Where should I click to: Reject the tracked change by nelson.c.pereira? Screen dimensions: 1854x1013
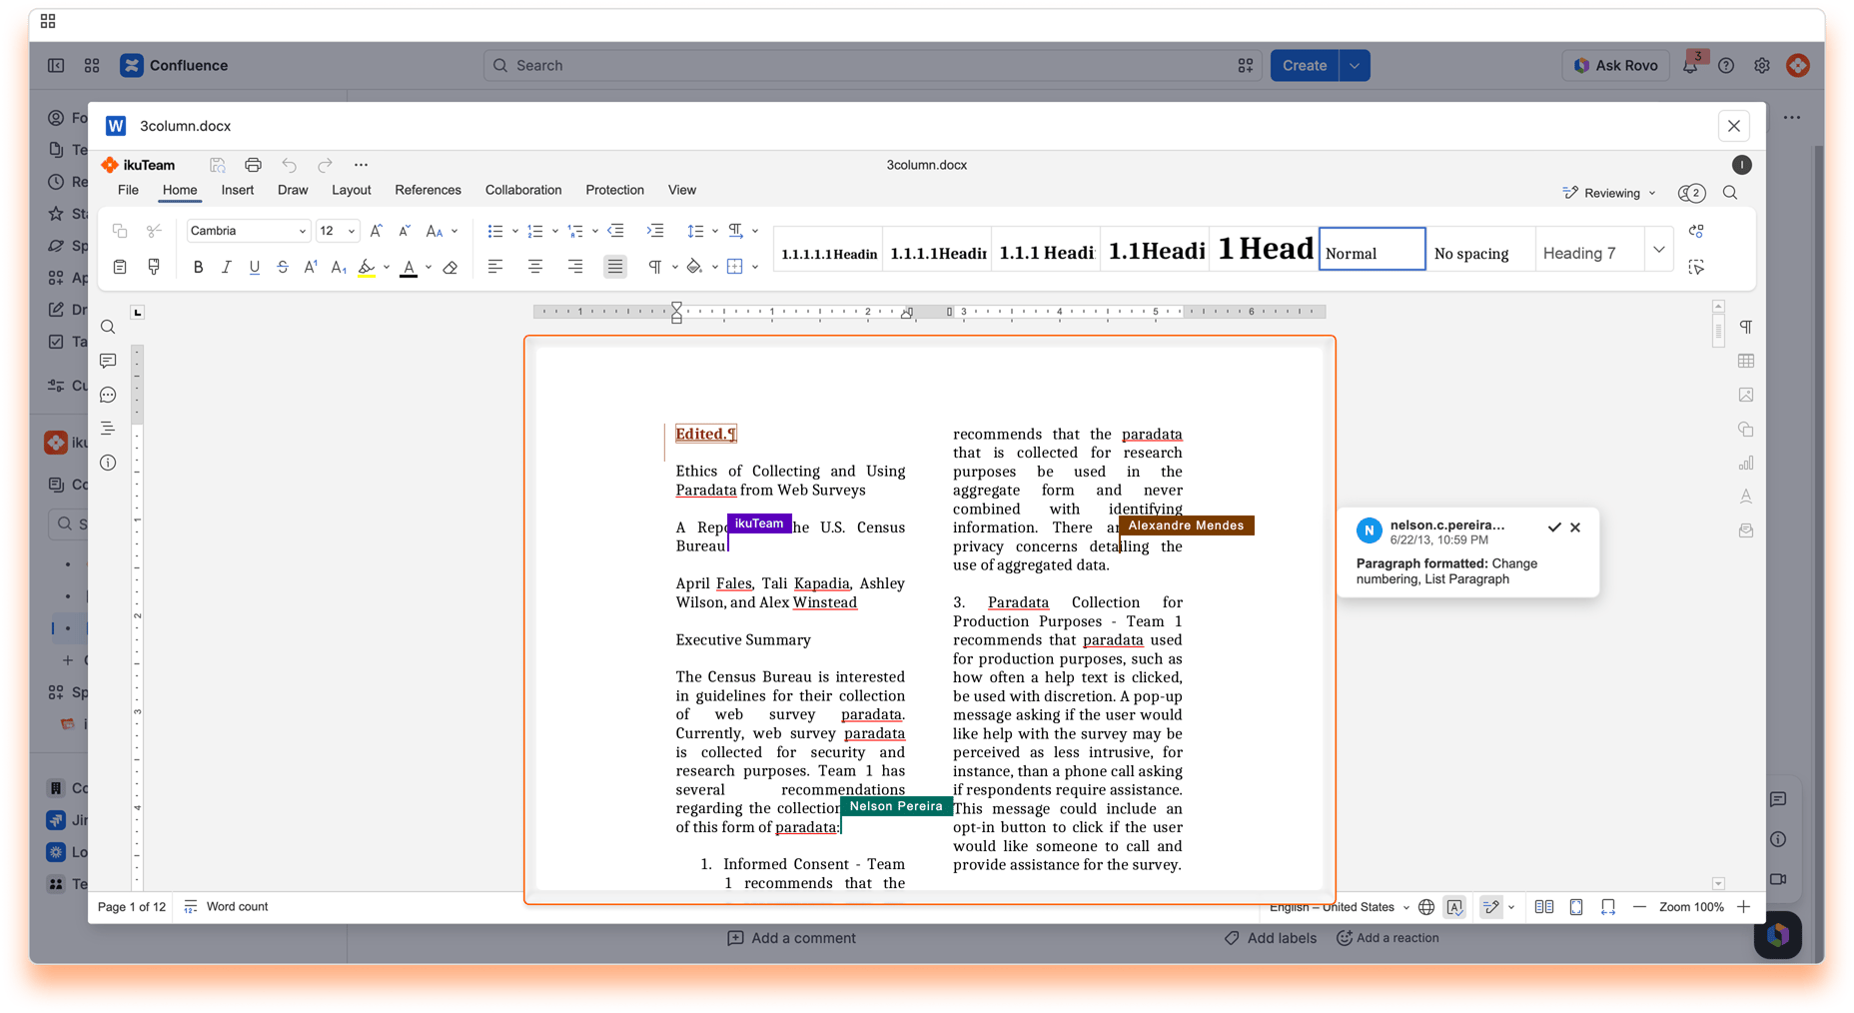tap(1575, 526)
